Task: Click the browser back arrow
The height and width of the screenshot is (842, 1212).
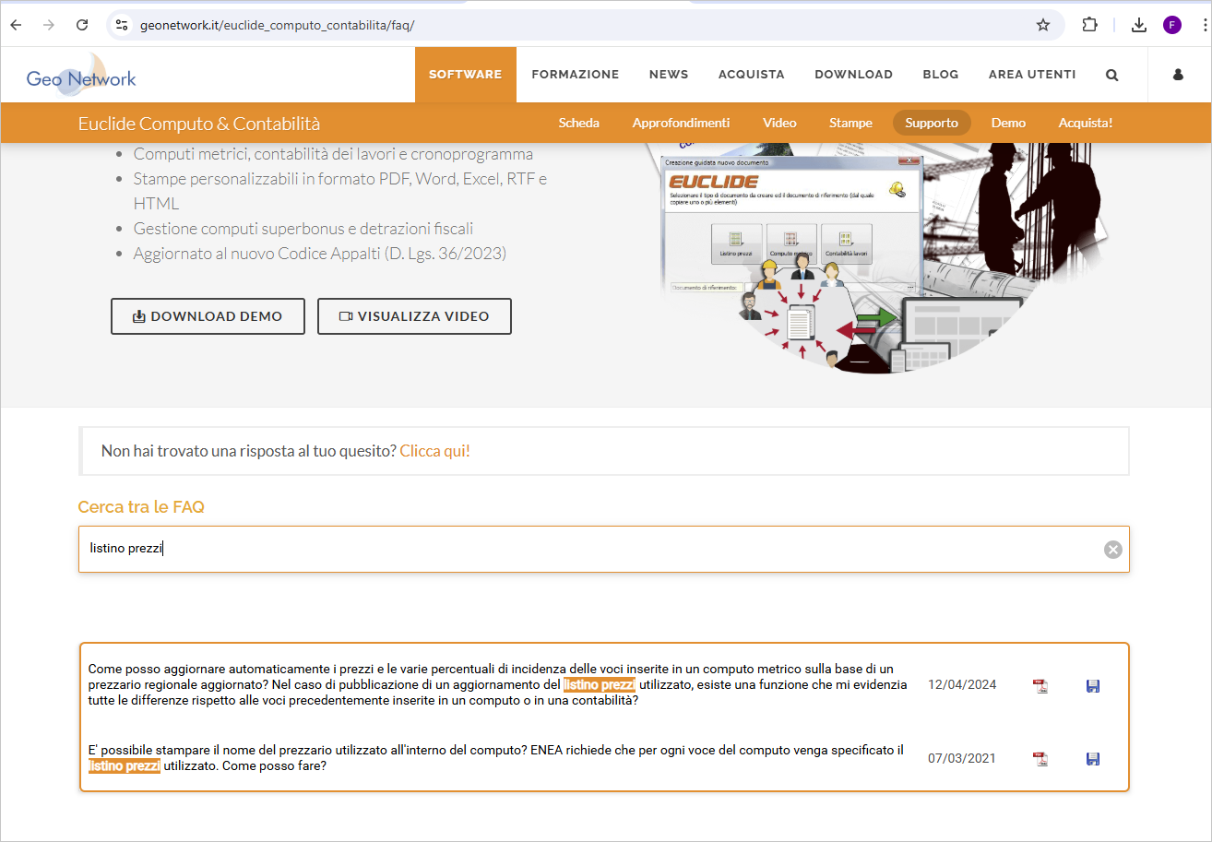Action: 16,25
